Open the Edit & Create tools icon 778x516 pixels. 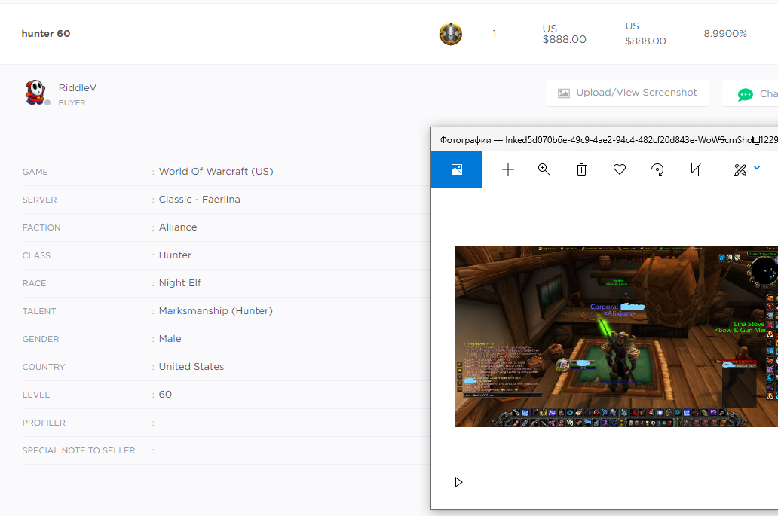740,170
